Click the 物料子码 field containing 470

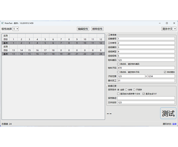(x=146, y=68)
